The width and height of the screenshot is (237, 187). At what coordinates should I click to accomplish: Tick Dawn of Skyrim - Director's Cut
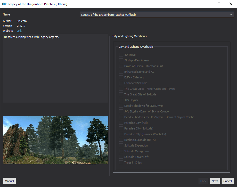(x=121, y=66)
